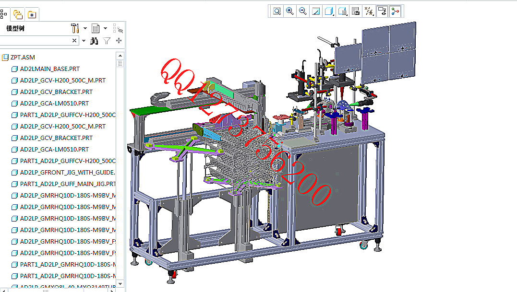Click part icon beside AD2LP_GFRONT_JIG_WITH_GUIDE

[x=14, y=173]
